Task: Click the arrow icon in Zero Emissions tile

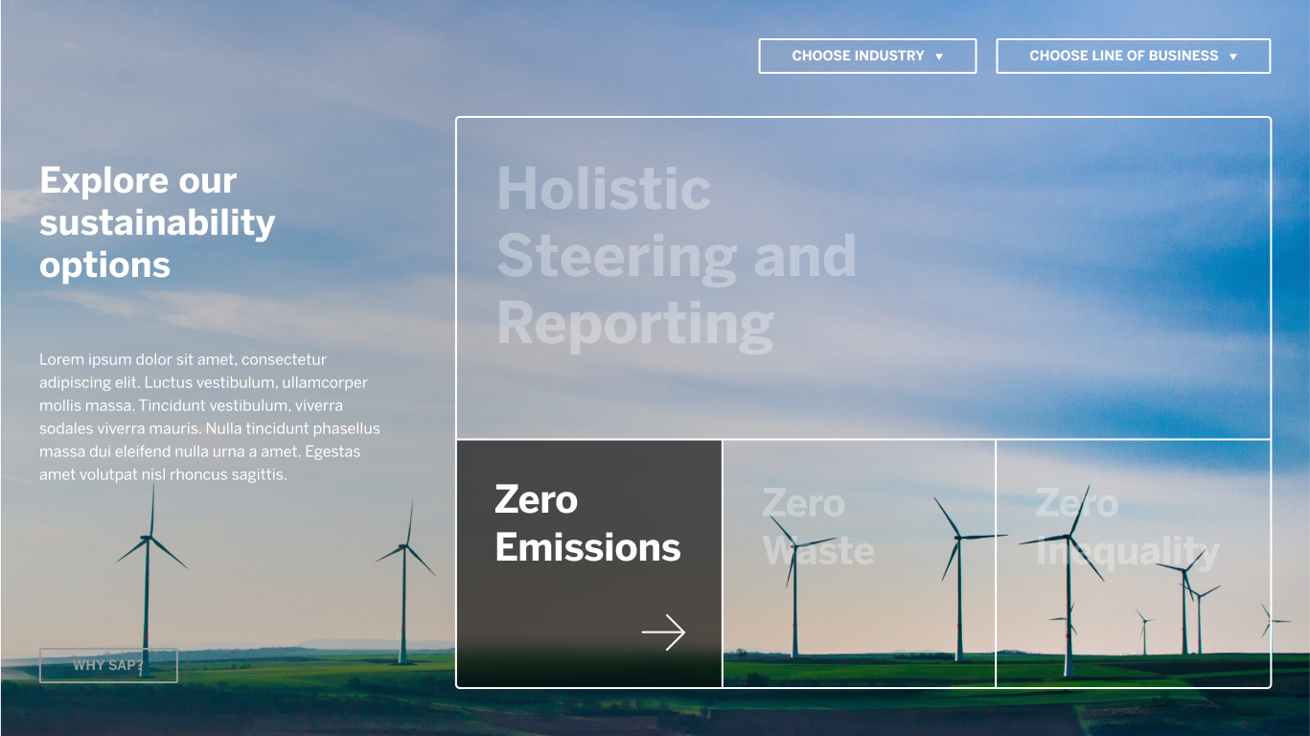Action: pyautogui.click(x=663, y=632)
